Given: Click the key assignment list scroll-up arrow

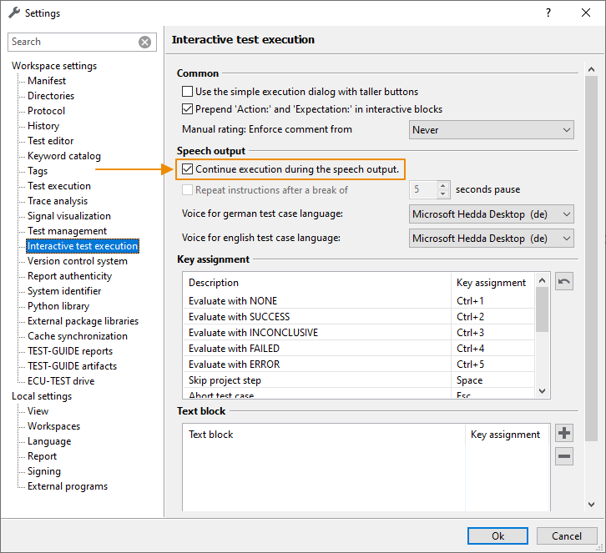Looking at the screenshot, I should [542, 282].
